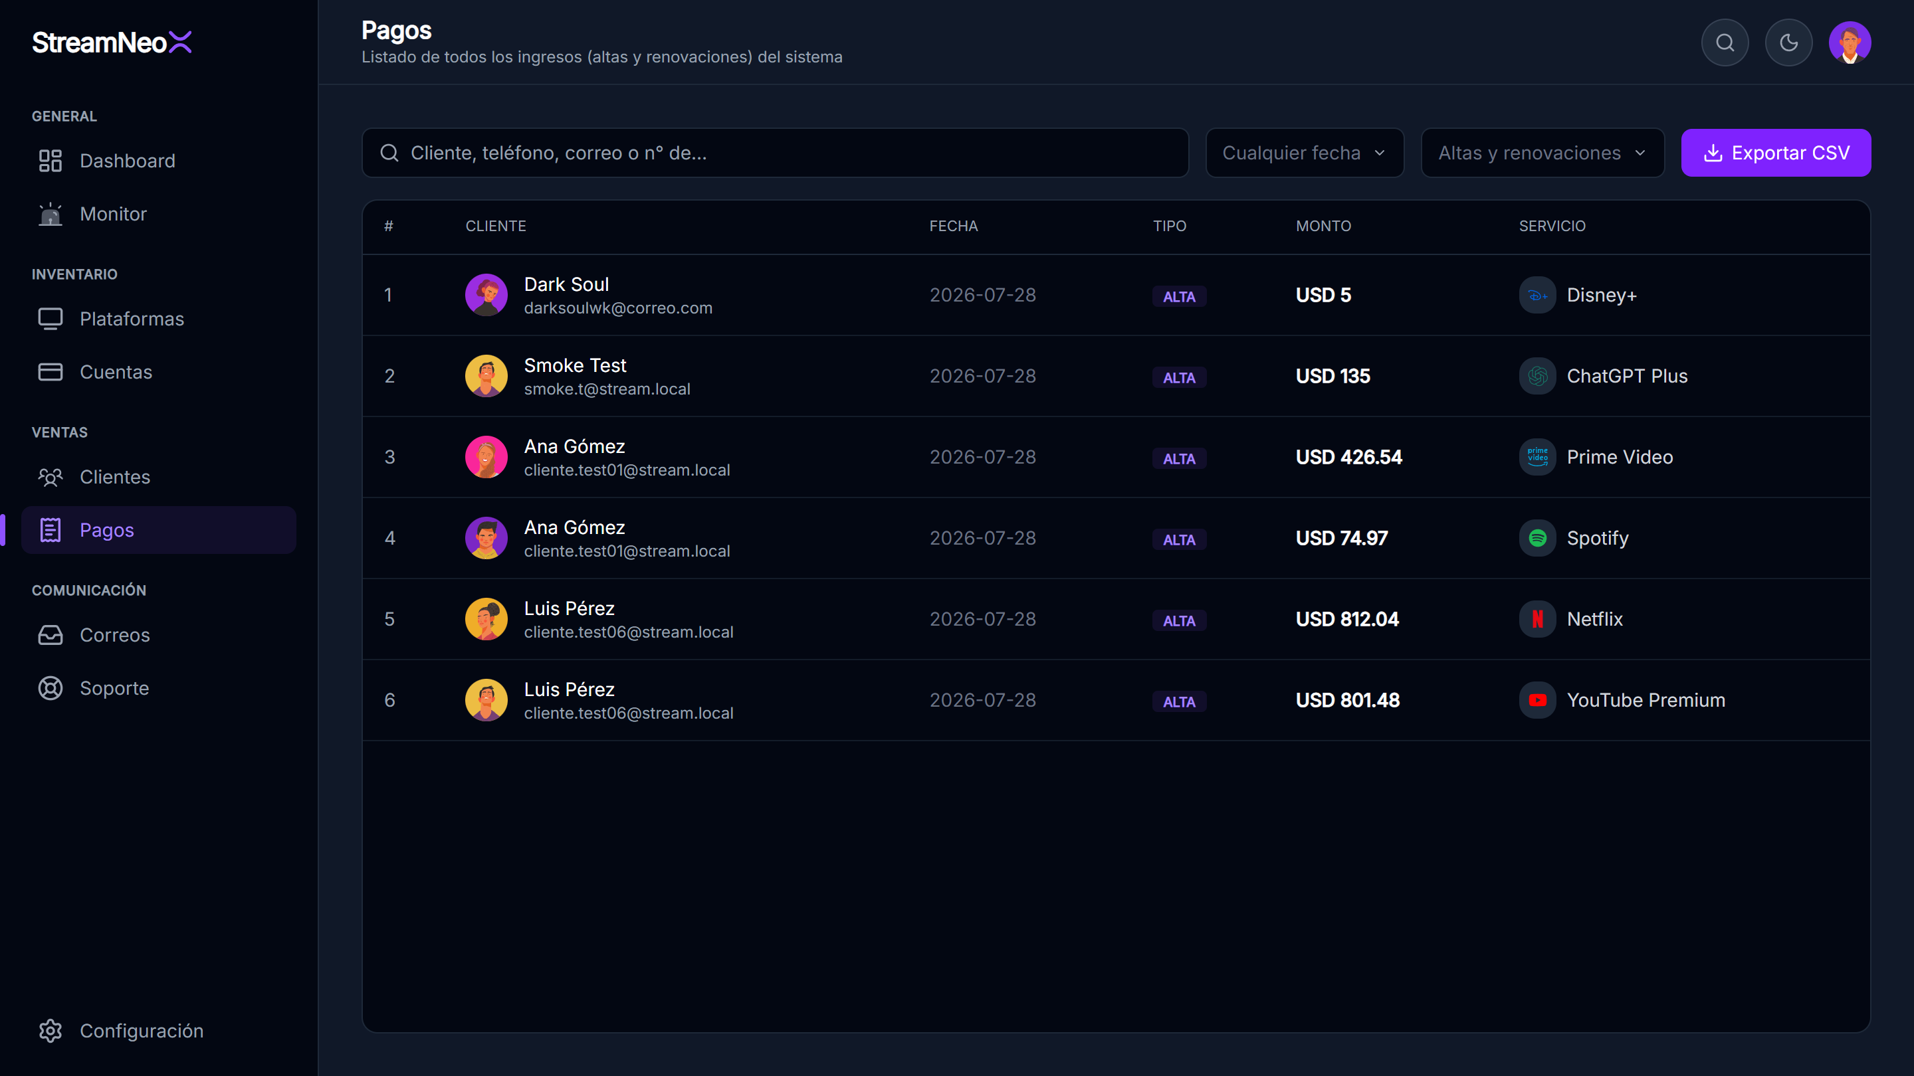Image resolution: width=1914 pixels, height=1076 pixels.
Task: Click the Prime Video service icon
Action: pos(1537,457)
